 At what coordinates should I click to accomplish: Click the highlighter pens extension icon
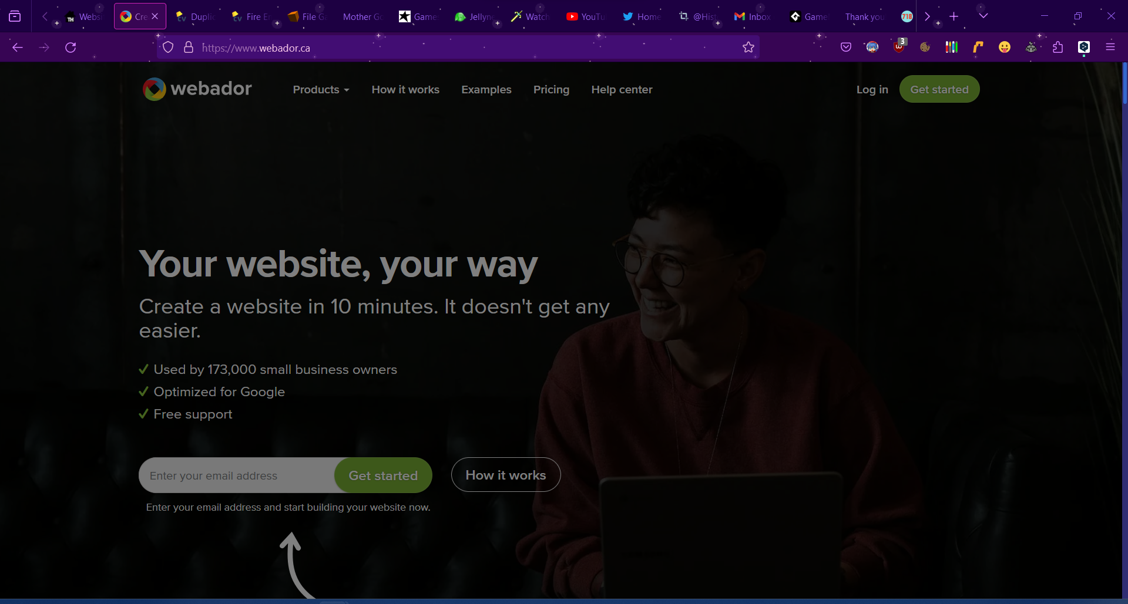(x=952, y=47)
